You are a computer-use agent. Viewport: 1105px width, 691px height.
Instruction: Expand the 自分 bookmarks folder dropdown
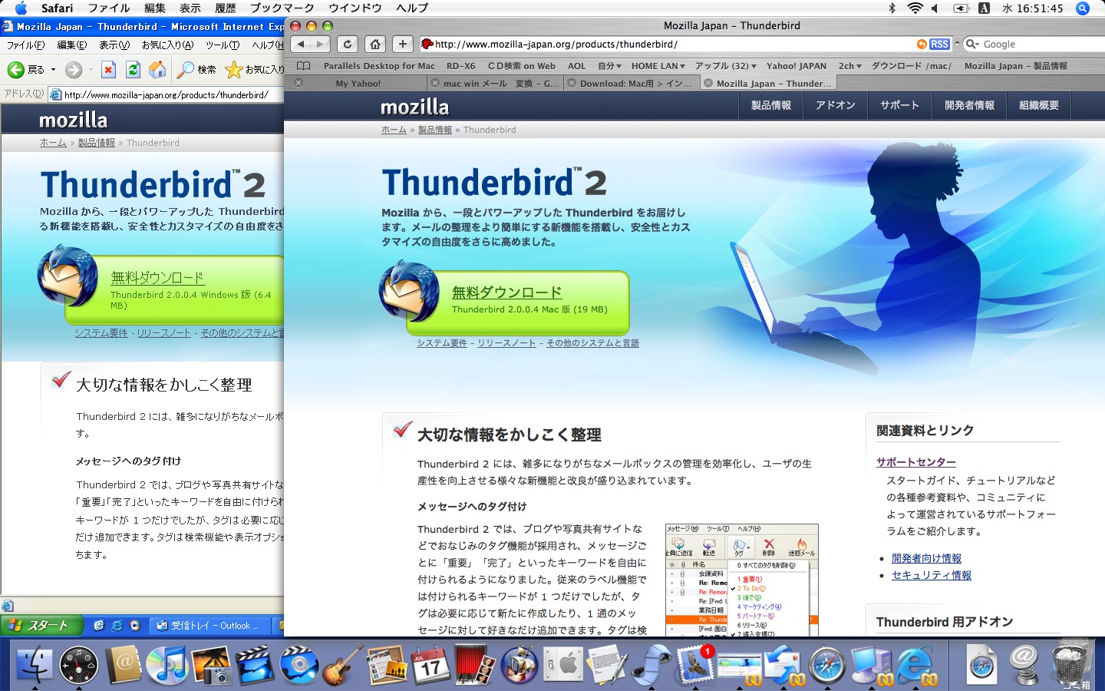click(x=609, y=66)
